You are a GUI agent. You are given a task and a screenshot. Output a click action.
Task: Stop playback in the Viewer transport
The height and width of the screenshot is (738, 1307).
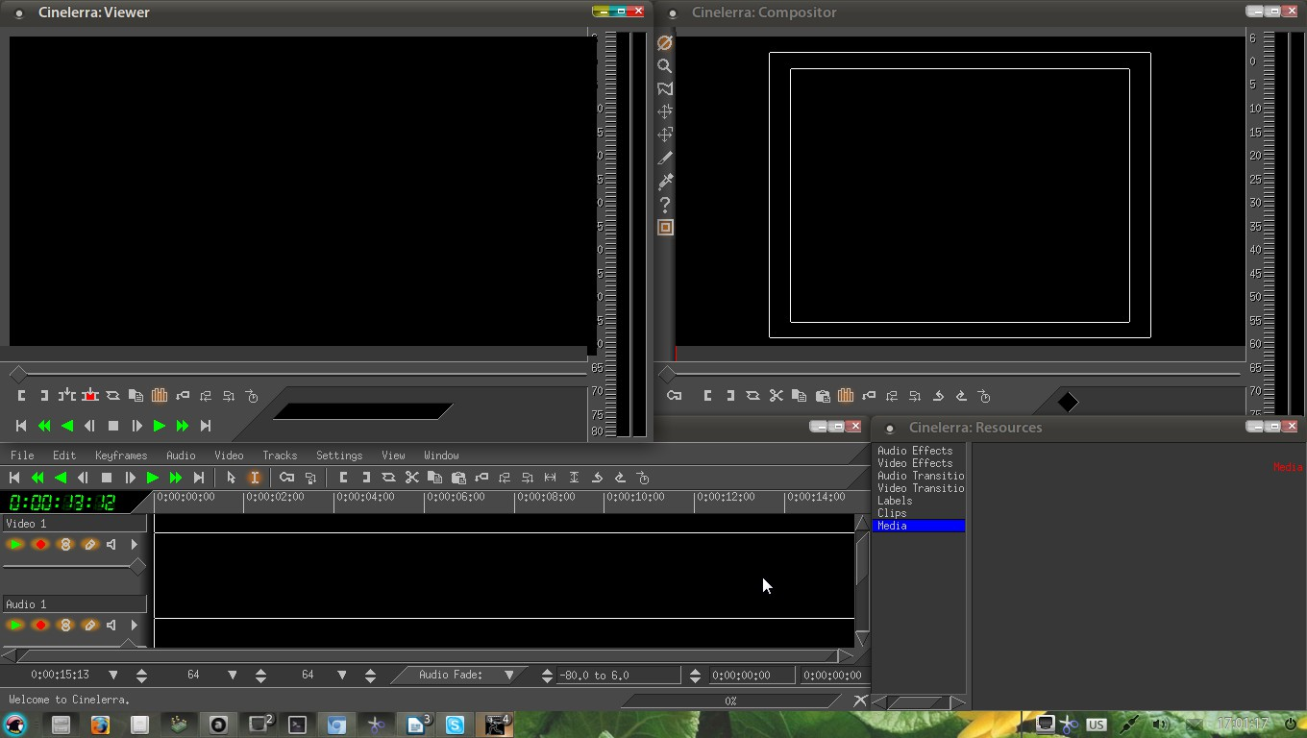click(x=113, y=426)
